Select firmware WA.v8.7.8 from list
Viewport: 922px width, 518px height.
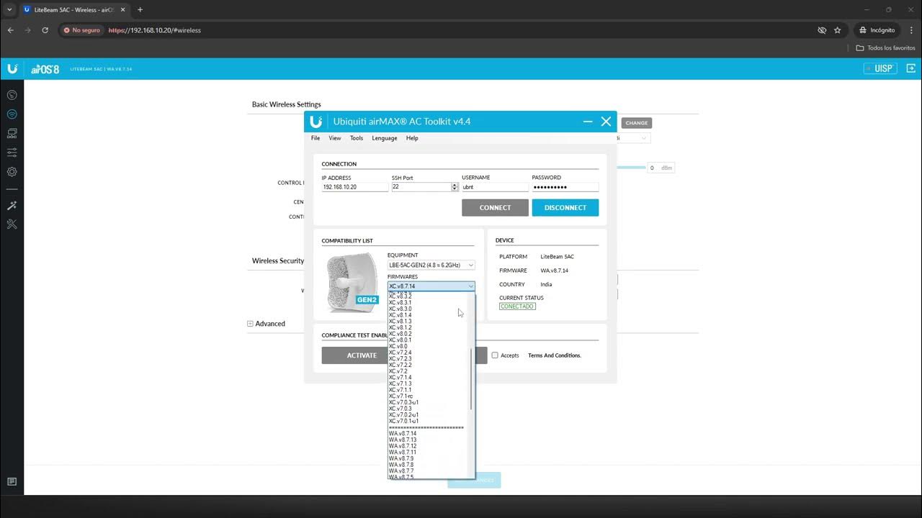[401, 465]
